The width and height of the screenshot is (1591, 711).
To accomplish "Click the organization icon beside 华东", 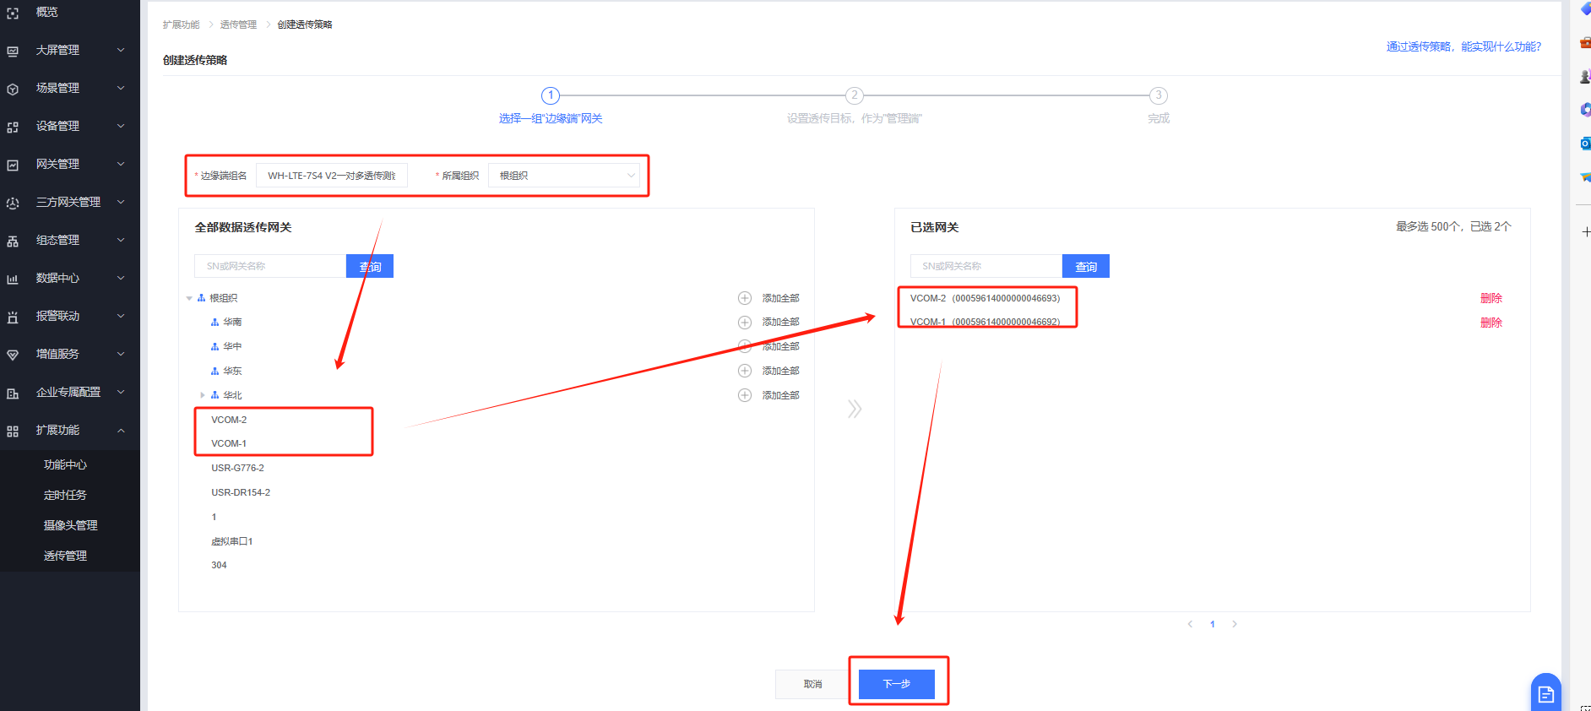I will [215, 371].
